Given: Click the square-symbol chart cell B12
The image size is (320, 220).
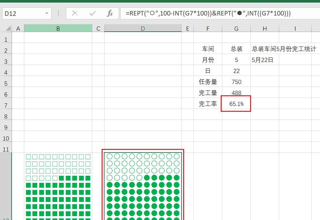Looking at the screenshot, I should 58,186.
